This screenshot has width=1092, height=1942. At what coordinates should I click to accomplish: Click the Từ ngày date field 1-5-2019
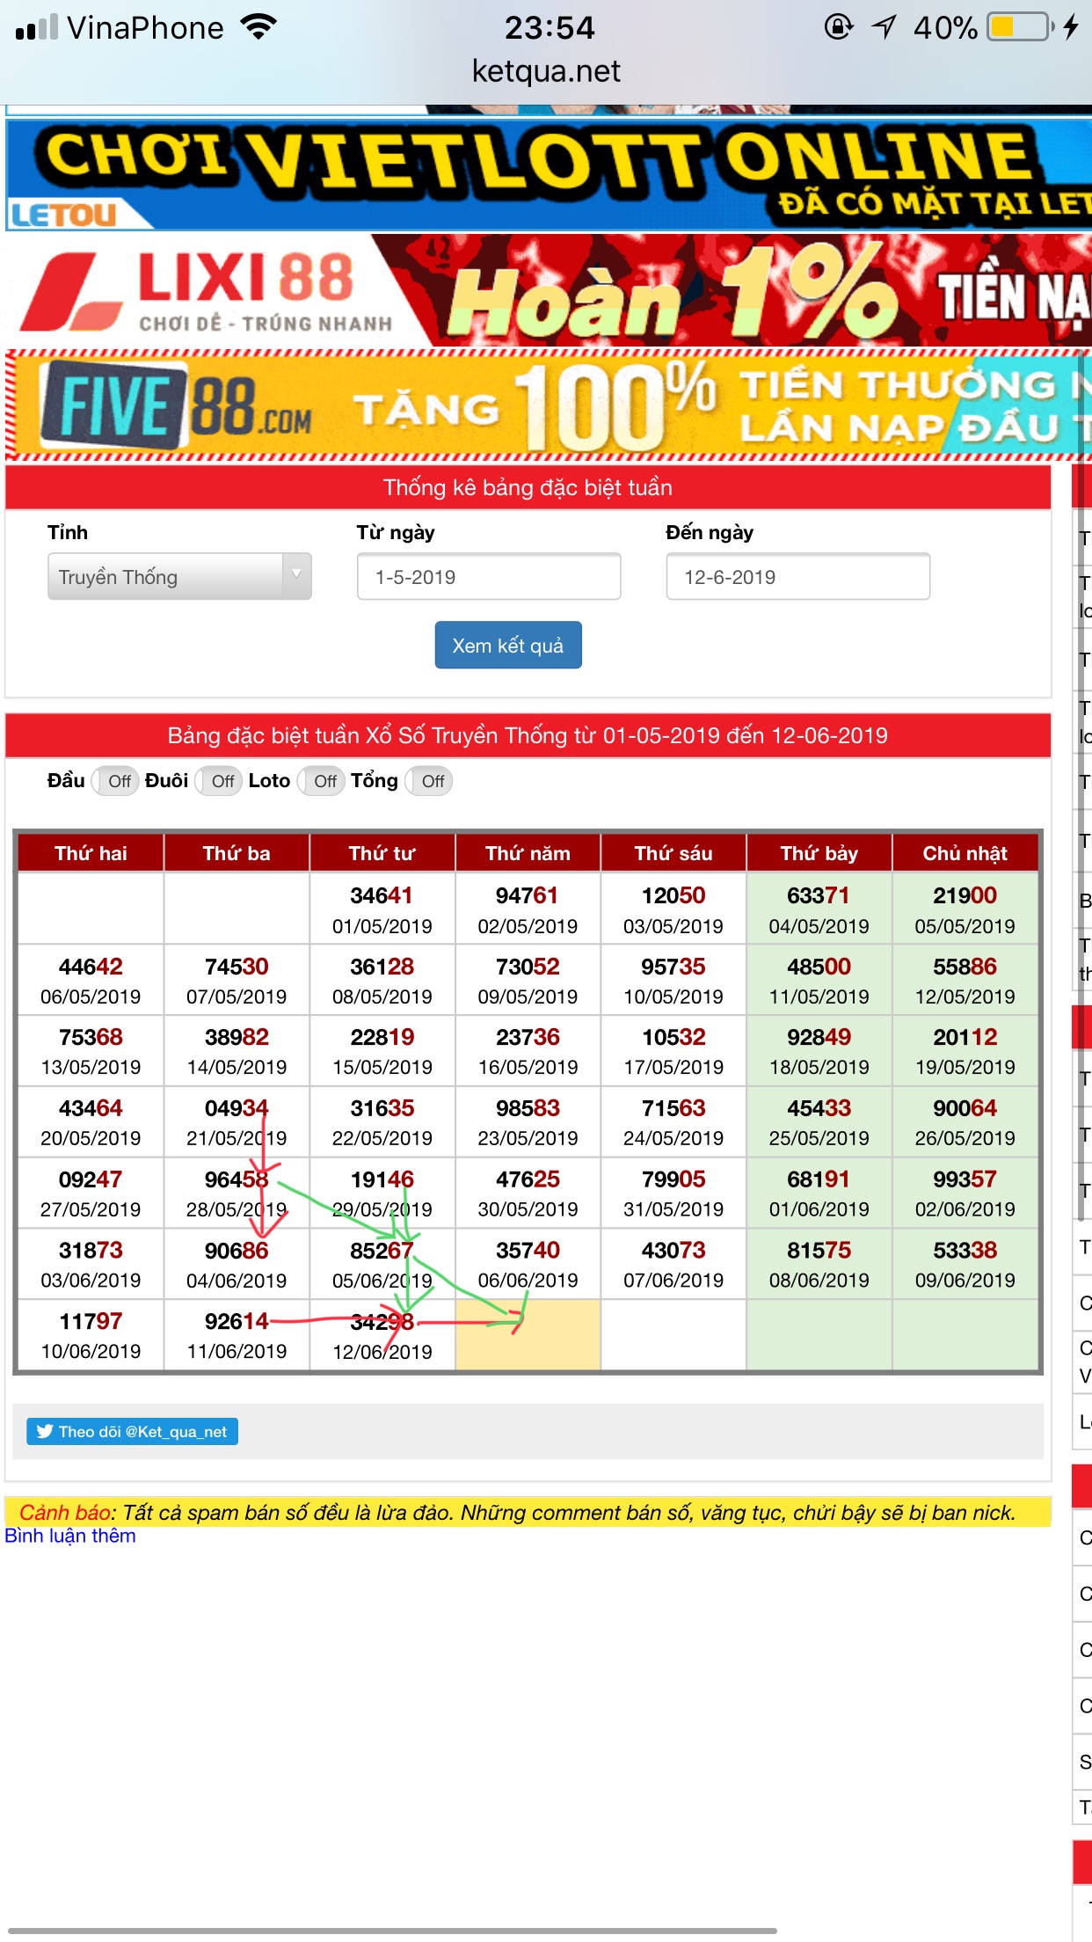point(489,577)
